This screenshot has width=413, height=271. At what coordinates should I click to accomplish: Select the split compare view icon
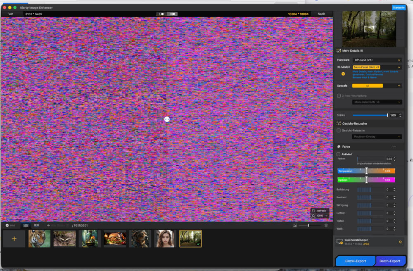pos(161,14)
